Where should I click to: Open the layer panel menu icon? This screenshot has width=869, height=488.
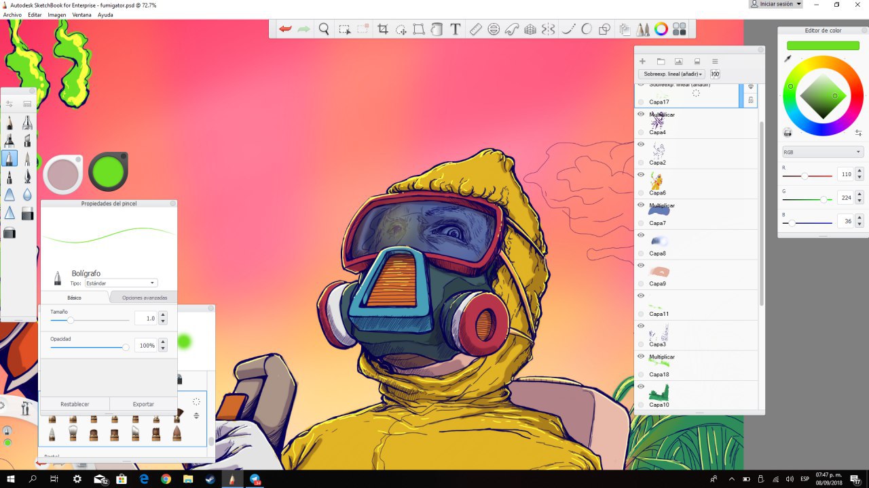point(715,61)
